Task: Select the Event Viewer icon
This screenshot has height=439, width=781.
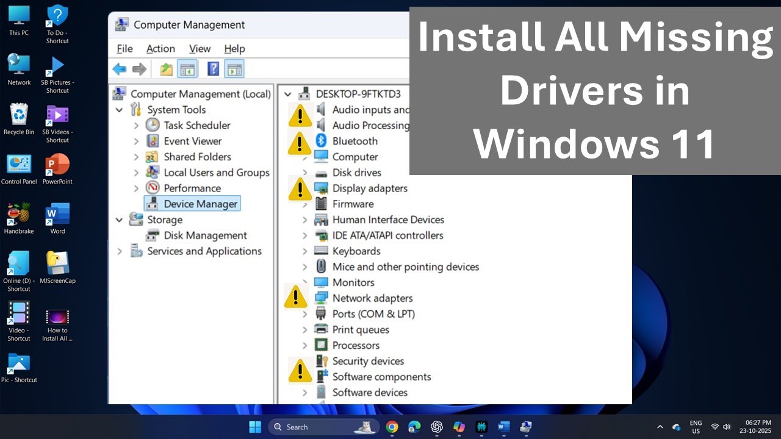Action: click(153, 141)
